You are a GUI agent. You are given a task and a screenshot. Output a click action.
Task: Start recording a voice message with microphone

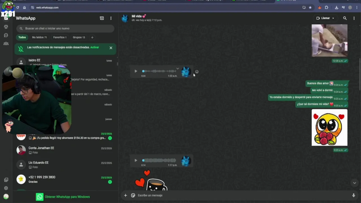[353, 195]
